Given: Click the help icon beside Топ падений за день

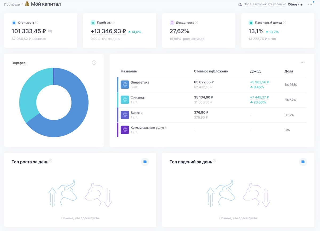Looking at the screenshot, I should pyautogui.click(x=214, y=161).
